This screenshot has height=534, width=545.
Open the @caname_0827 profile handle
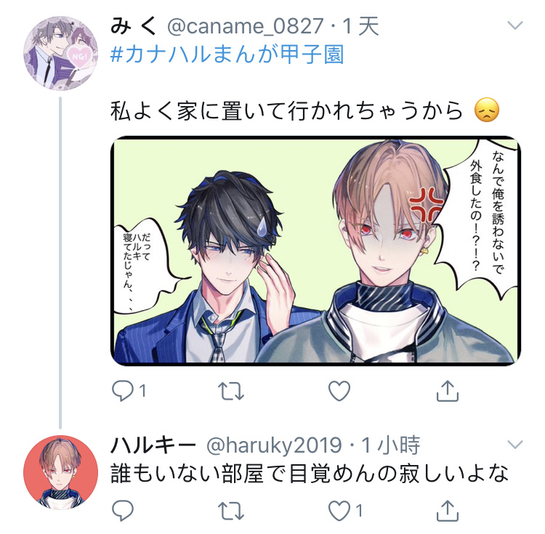246,26
